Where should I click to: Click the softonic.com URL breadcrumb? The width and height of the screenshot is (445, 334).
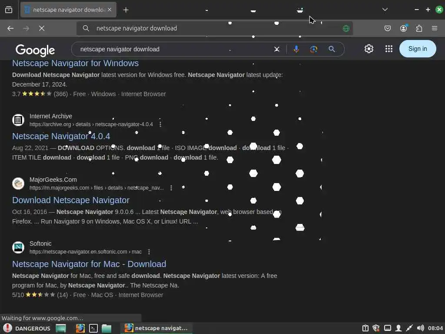[86, 252]
